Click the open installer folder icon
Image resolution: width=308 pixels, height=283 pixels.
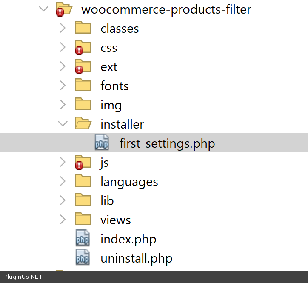(x=83, y=124)
